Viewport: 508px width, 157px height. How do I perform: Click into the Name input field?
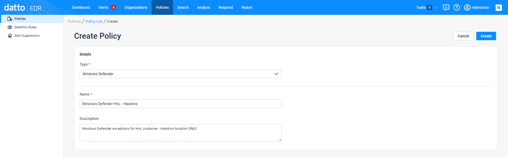(181, 104)
